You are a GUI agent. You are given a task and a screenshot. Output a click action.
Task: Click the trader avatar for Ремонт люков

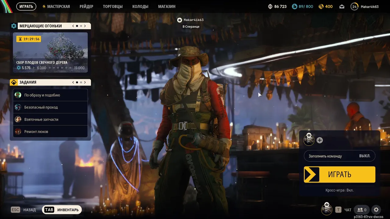point(18,131)
